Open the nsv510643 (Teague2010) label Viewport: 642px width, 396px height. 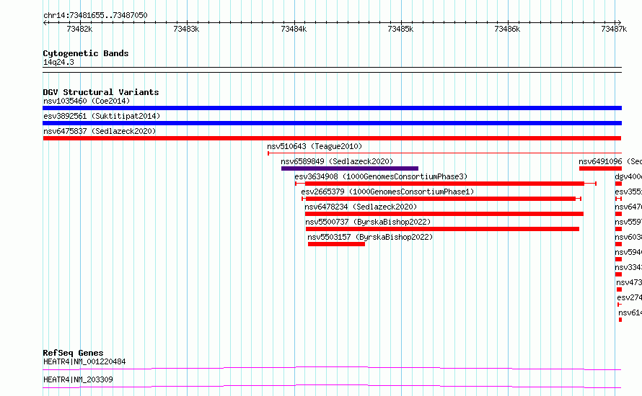pyautogui.click(x=315, y=146)
